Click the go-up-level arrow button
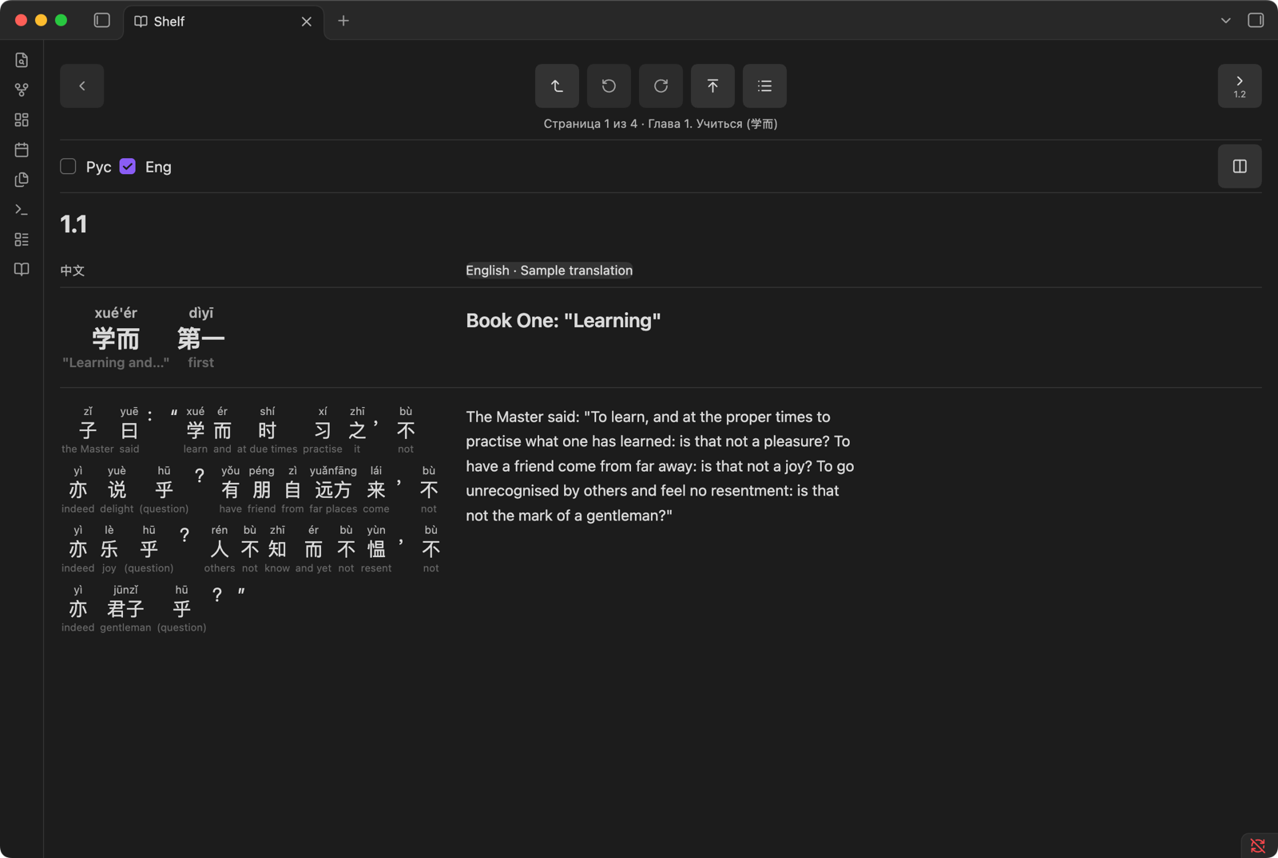The width and height of the screenshot is (1278, 858). point(557,85)
